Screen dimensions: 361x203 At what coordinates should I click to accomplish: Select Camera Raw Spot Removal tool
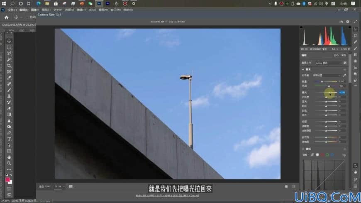[356, 42]
